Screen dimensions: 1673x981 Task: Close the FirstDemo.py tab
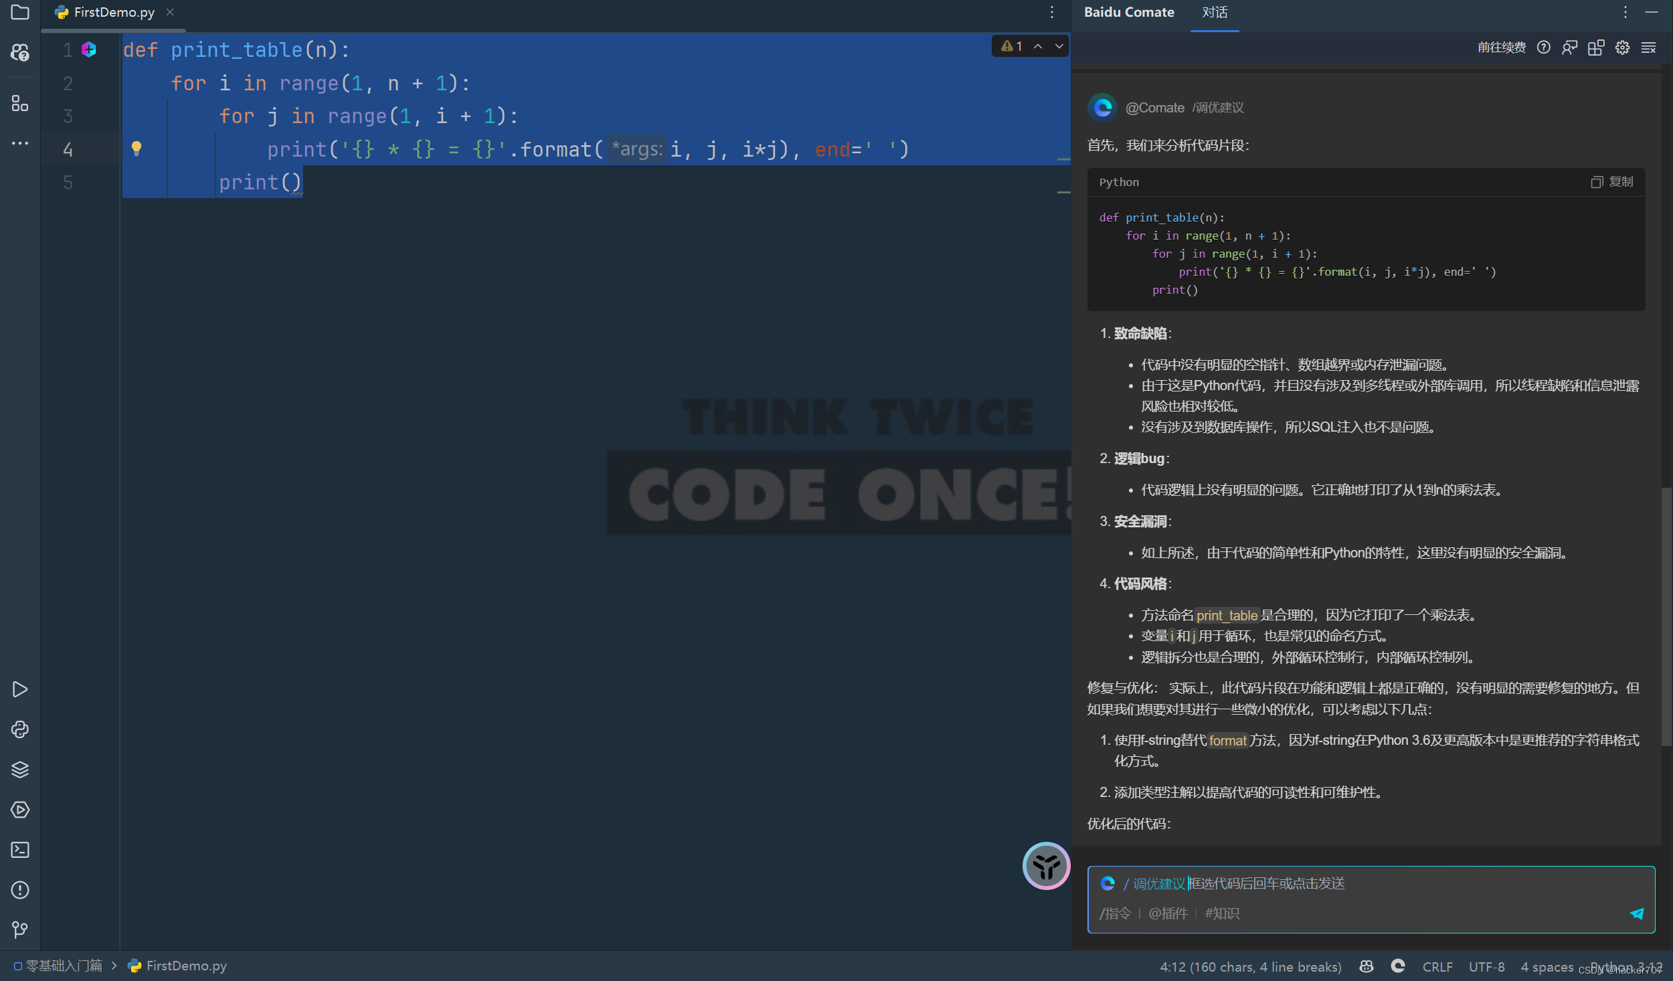point(170,12)
